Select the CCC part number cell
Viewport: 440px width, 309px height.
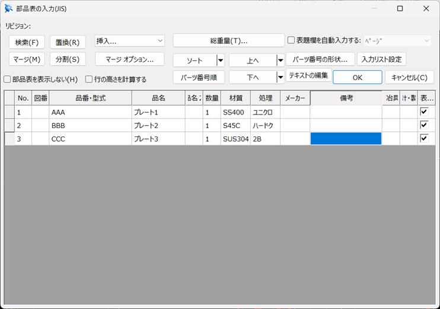[x=90, y=139]
